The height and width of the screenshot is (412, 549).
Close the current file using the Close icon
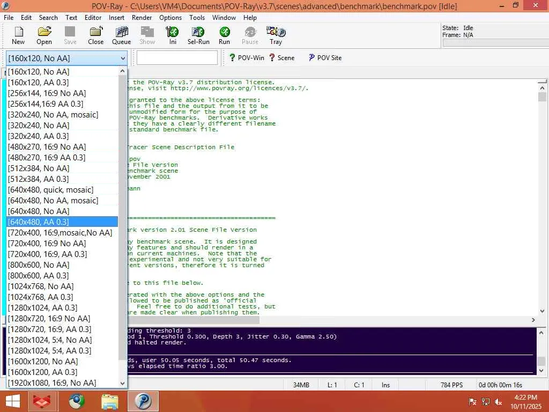[96, 35]
